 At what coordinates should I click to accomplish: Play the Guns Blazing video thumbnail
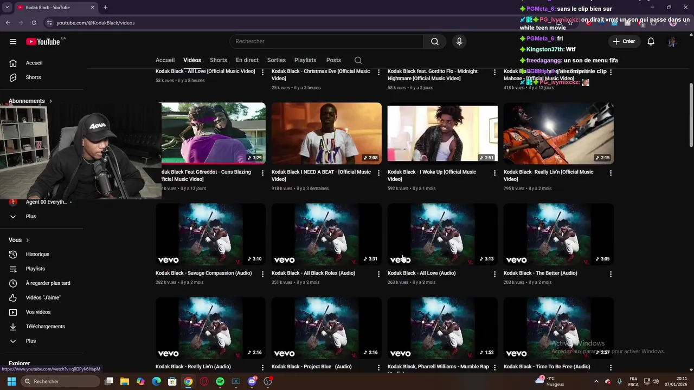point(214,133)
